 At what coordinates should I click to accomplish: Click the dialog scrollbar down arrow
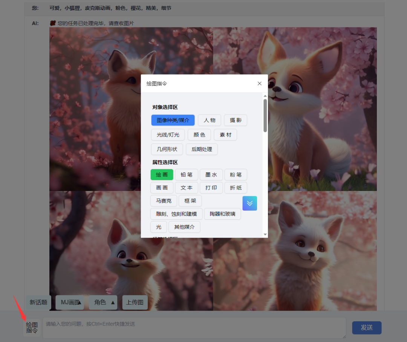(x=265, y=234)
